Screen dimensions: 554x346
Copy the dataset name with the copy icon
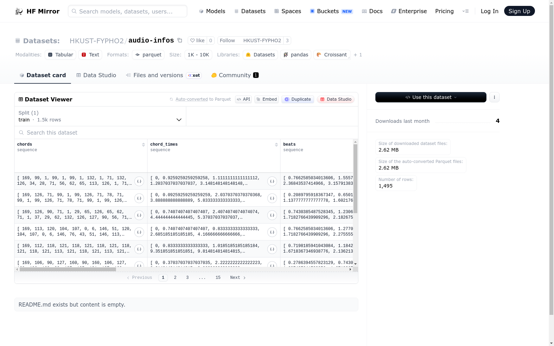[x=180, y=40]
